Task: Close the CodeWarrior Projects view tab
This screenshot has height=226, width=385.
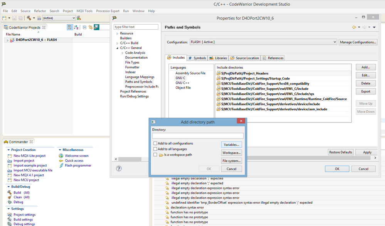Action: pyautogui.click(x=44, y=27)
